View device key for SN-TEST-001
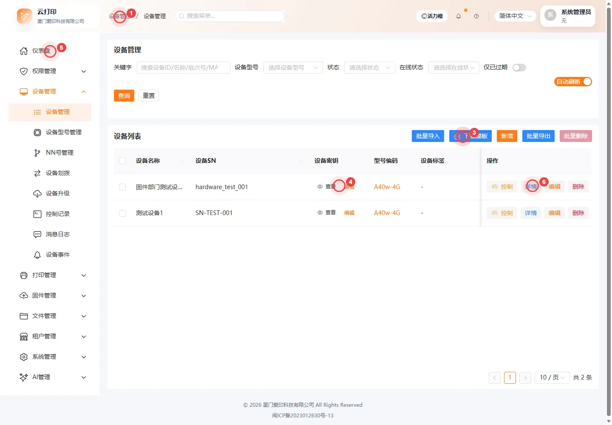The height and width of the screenshot is (425, 612). [326, 212]
